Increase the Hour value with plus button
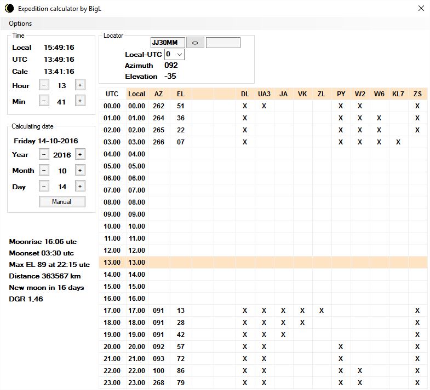Screen dimensions: 430x390 coord(79,85)
